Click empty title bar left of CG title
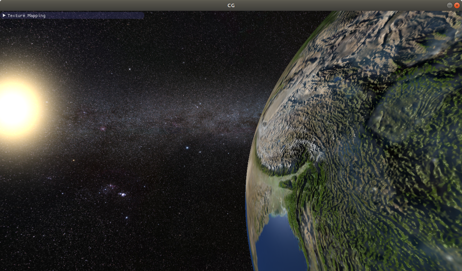Screen dimensions: 462x271 click(108, 5)
